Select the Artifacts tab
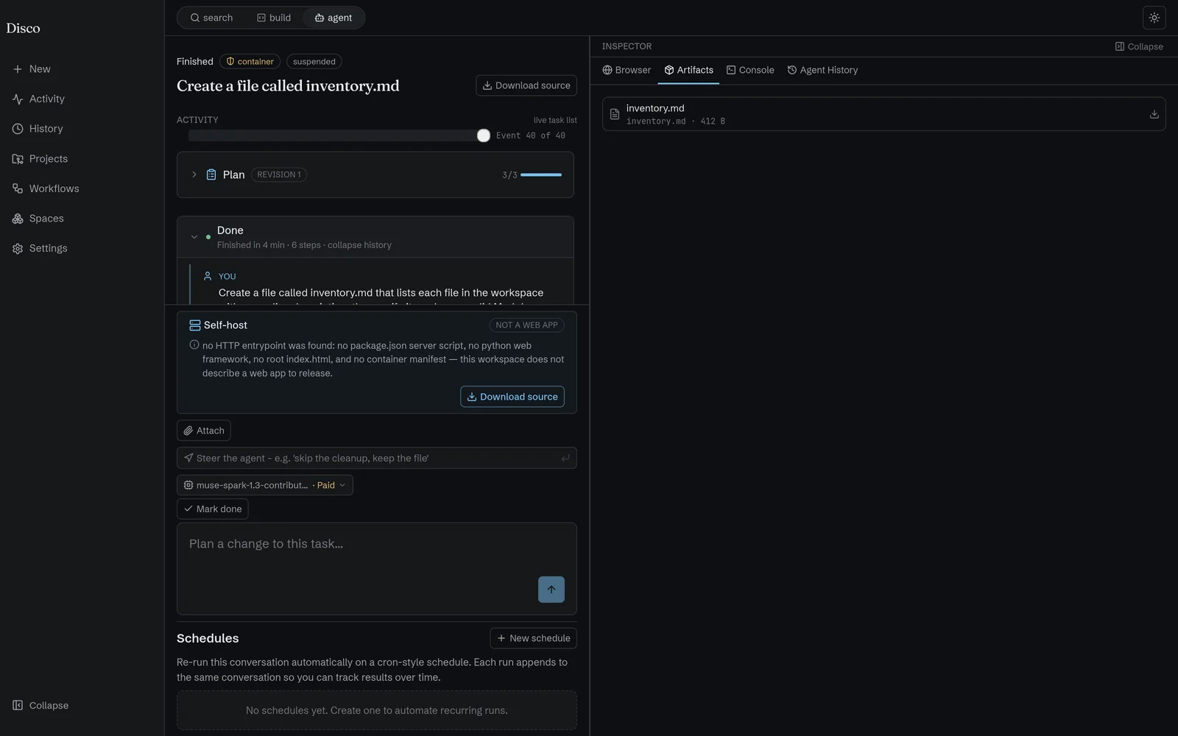 688,70
